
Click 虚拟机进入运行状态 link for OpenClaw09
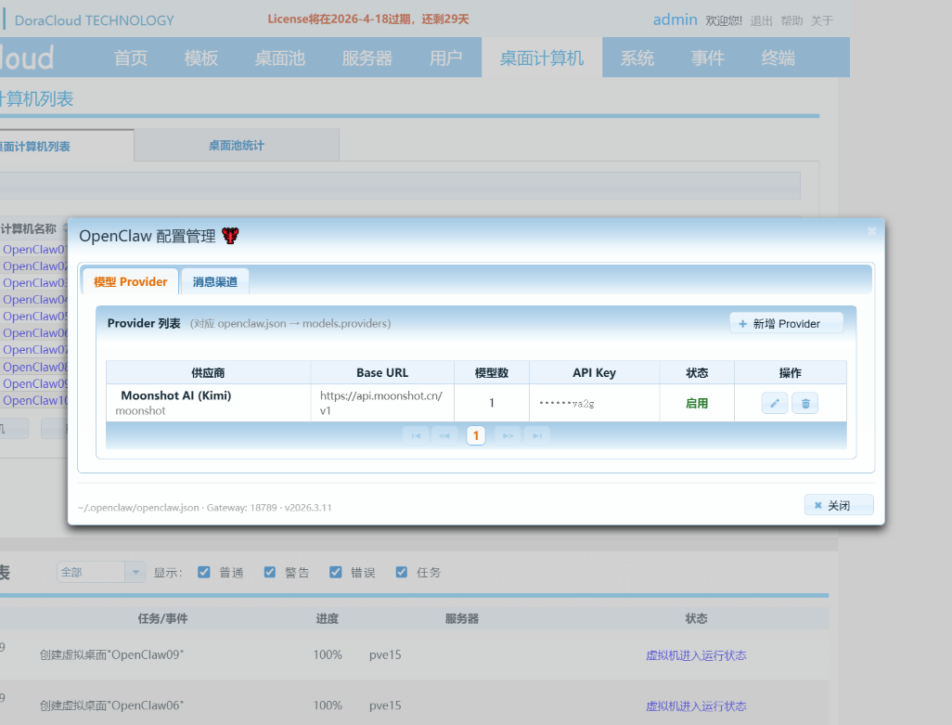click(x=696, y=655)
